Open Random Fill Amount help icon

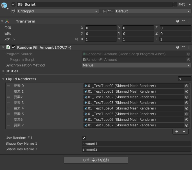[x=178, y=47]
